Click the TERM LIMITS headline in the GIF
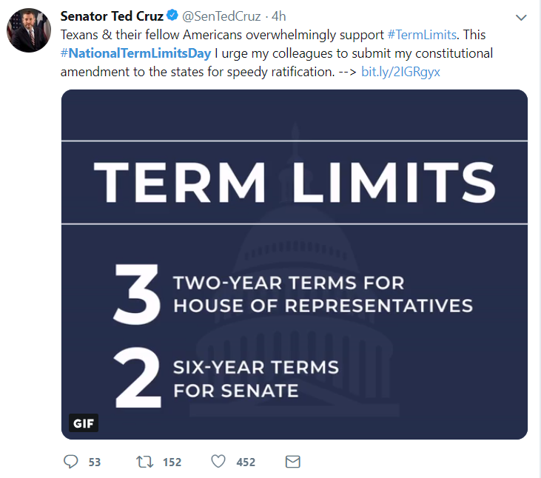Screen dimensions: 541x478 [x=294, y=182]
